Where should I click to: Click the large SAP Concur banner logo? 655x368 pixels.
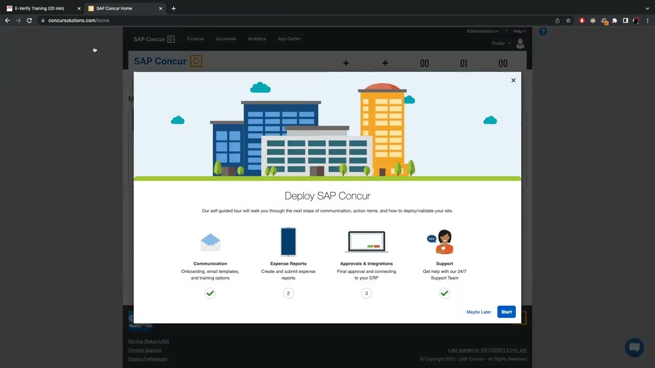[168, 61]
